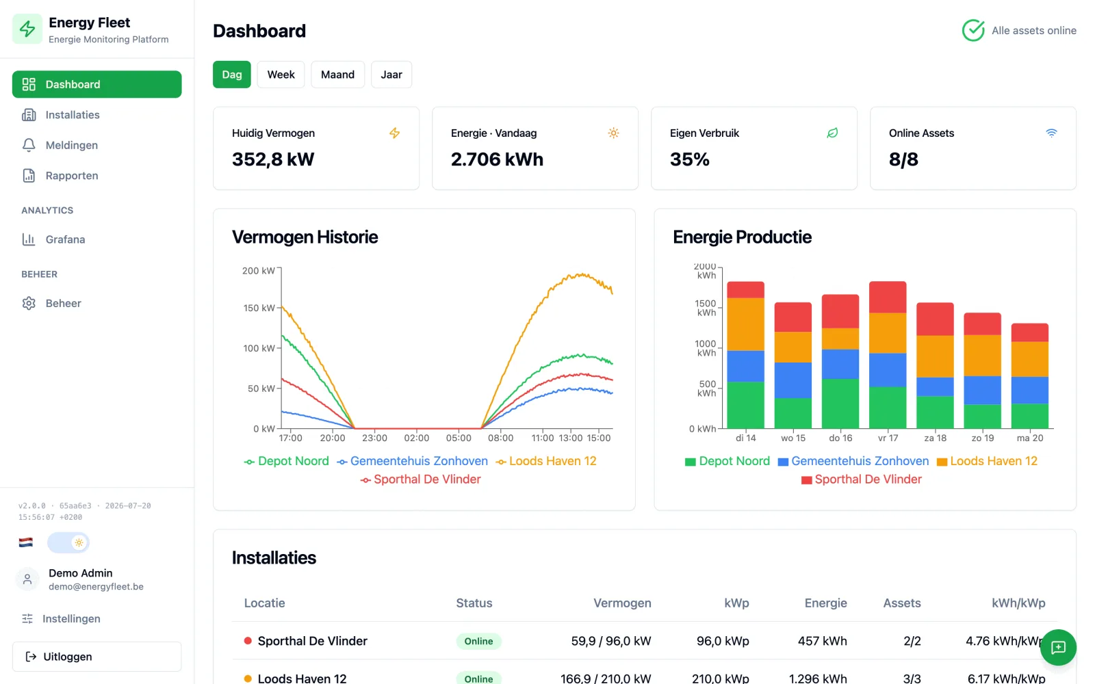Click the Grafana bar chart icon

29,239
